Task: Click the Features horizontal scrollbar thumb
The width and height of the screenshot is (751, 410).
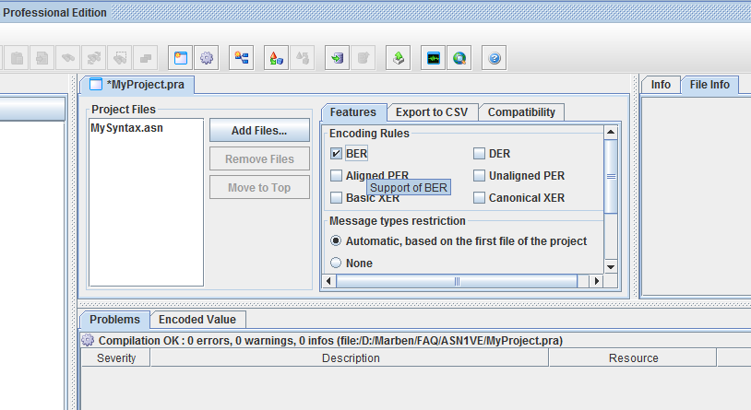Action: pyautogui.click(x=457, y=281)
